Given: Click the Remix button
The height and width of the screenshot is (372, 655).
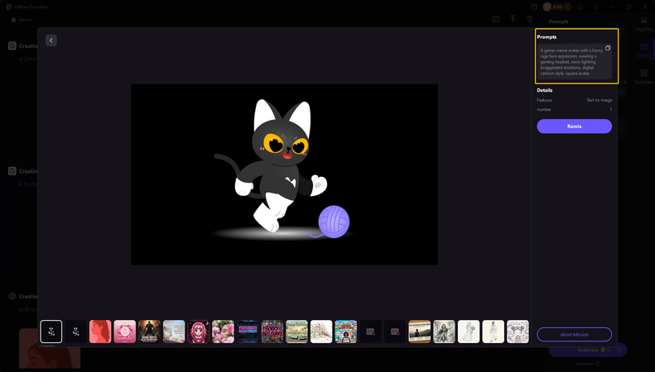Looking at the screenshot, I should point(574,126).
